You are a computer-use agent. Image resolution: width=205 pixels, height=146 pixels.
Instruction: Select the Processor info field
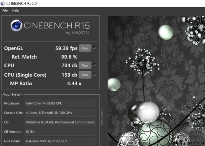pos(60,103)
